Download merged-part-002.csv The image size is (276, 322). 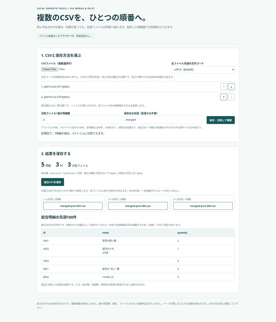coord(138,206)
